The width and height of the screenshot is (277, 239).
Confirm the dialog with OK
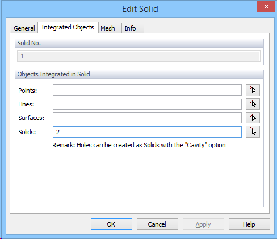(x=111, y=224)
